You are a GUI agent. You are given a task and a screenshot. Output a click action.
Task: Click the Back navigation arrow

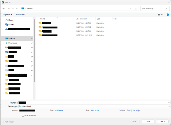[4, 8]
